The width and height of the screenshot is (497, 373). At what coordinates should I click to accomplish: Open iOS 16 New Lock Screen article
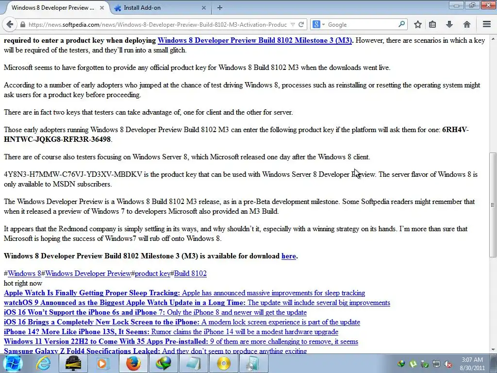(182, 322)
